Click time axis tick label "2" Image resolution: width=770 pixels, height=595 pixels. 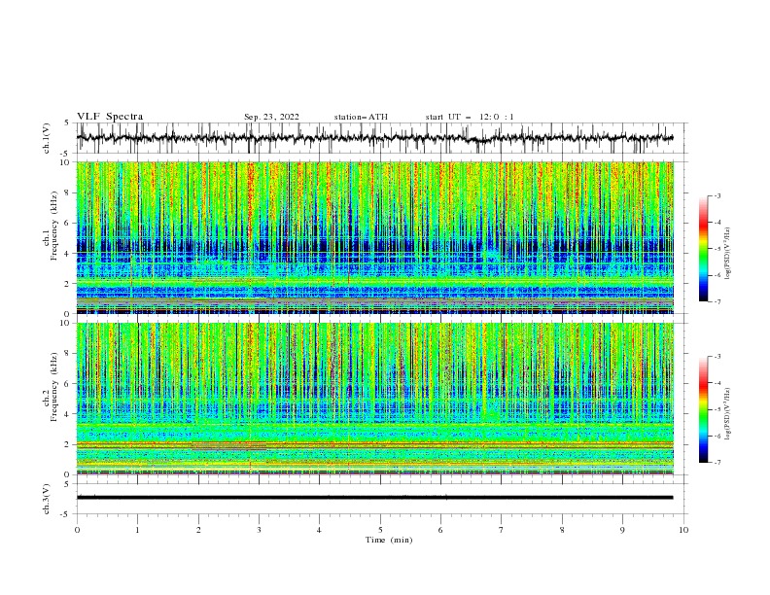pyautogui.click(x=198, y=530)
